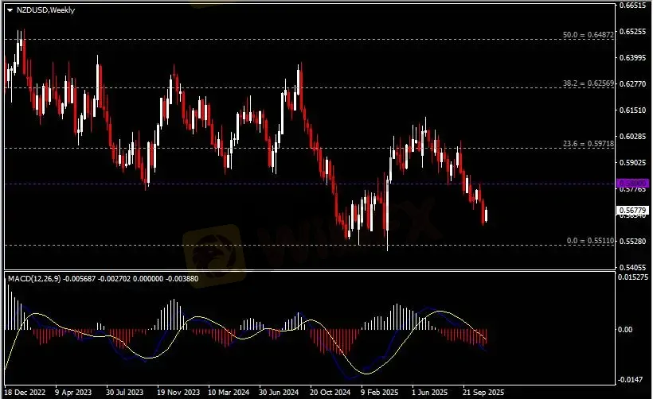Click the -0.0147 value on MACD scale
This screenshot has height=399, width=653.
(x=631, y=380)
